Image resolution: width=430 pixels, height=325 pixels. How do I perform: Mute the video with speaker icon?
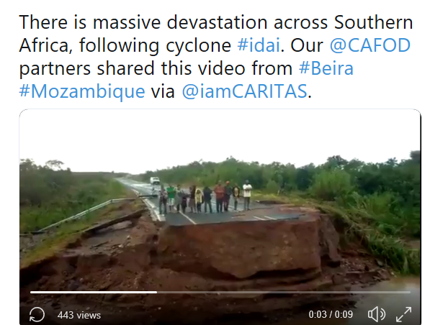[376, 314]
